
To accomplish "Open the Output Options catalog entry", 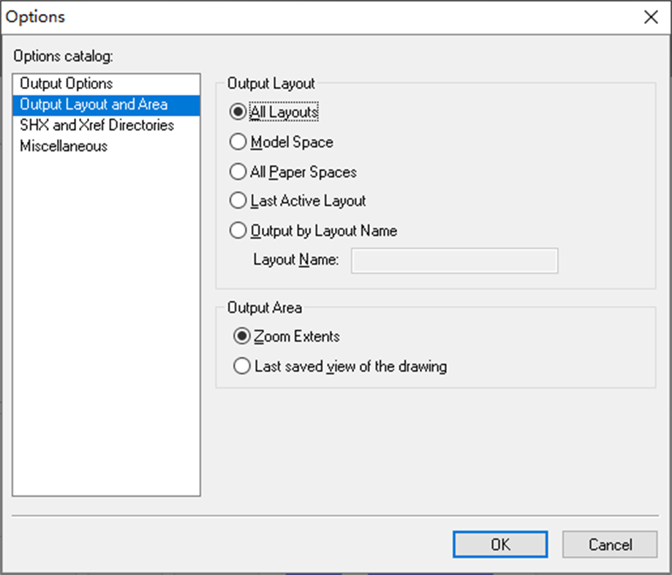I will point(70,83).
